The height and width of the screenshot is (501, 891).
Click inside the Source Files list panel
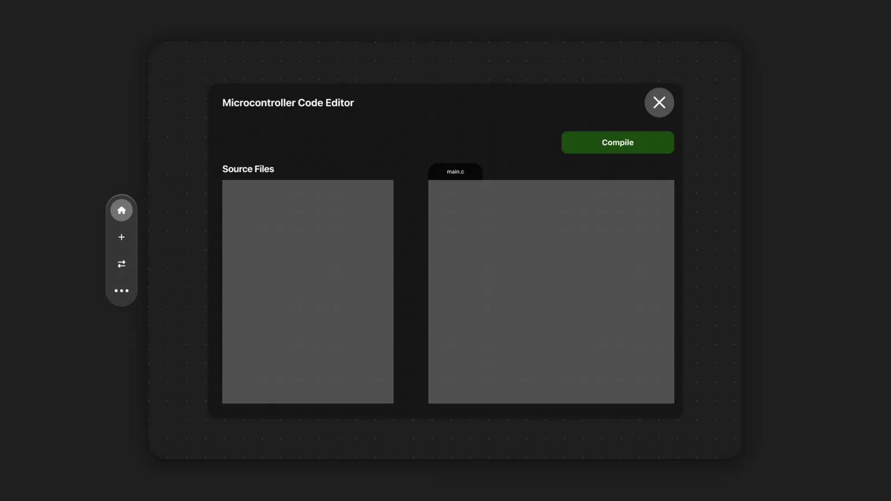pos(308,292)
